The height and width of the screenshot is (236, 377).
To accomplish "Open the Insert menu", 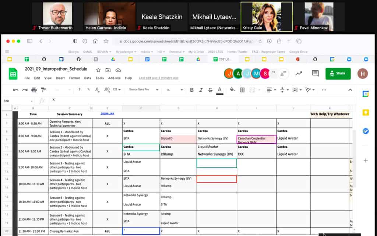I will (x=60, y=78).
